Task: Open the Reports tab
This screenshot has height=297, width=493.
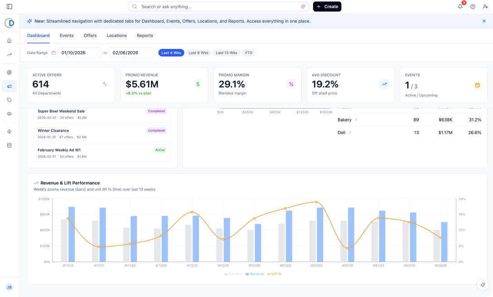Action: point(145,36)
